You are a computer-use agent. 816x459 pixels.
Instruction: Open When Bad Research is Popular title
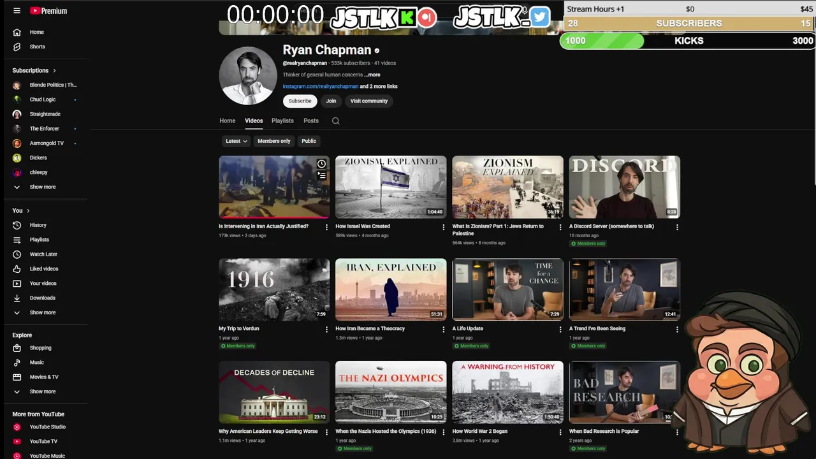pyautogui.click(x=604, y=432)
